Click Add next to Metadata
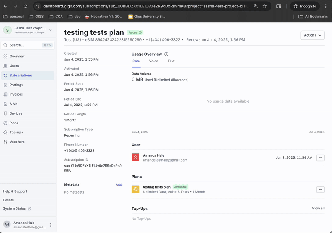332x233 pixels. tap(119, 184)
